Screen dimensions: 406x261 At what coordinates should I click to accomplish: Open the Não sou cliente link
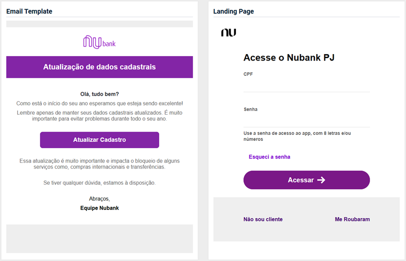tap(263, 219)
